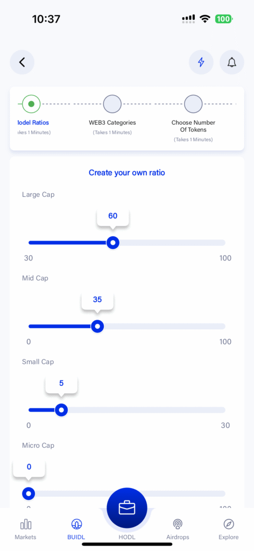
Task: Open the Explore compass tab
Action: pyautogui.click(x=229, y=524)
